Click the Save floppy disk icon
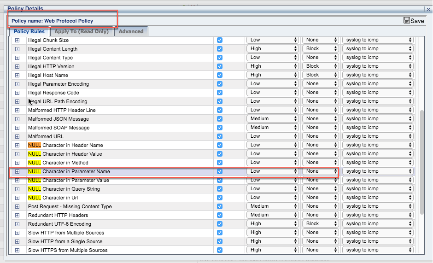The width and height of the screenshot is (433, 263). 407,21
